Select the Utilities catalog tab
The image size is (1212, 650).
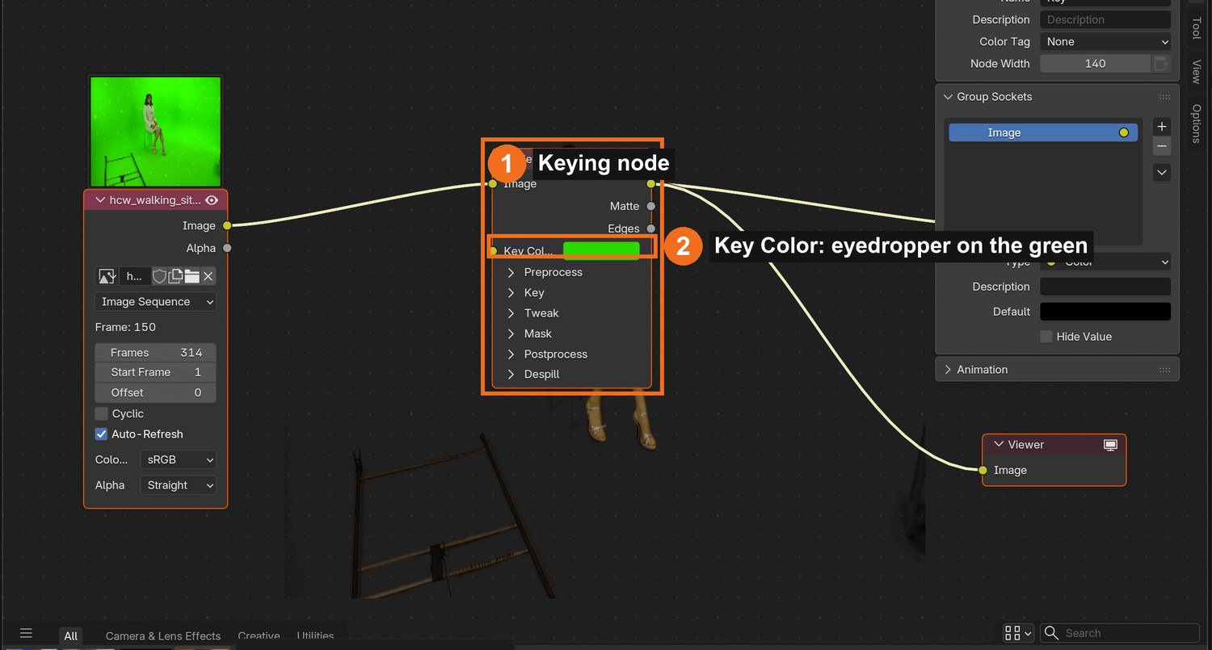[x=315, y=636]
